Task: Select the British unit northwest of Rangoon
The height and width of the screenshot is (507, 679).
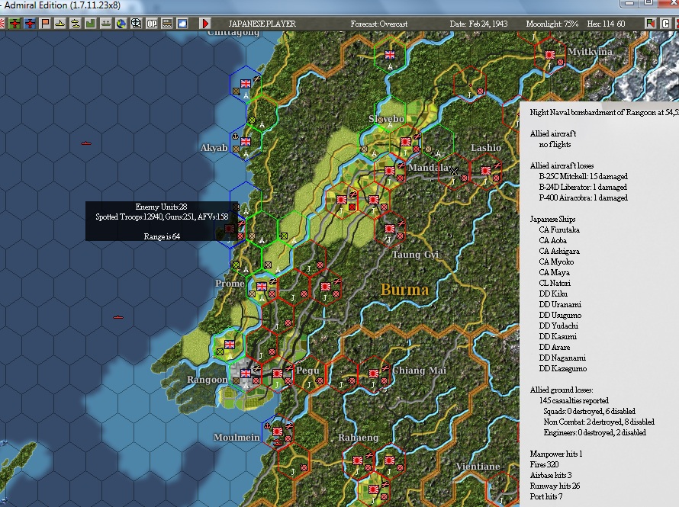Action: click(230, 345)
